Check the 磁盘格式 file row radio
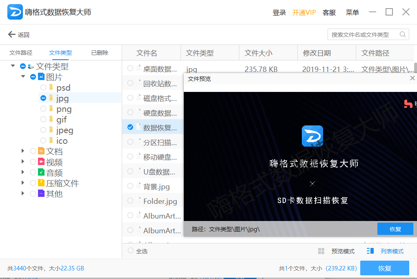The image size is (417, 279). click(130, 98)
